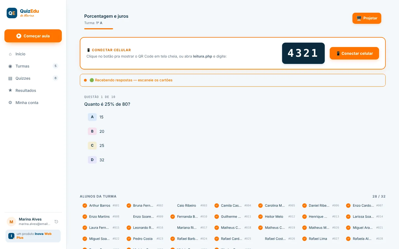Click the Projetar button
This screenshot has width=399, height=249.
click(367, 18)
